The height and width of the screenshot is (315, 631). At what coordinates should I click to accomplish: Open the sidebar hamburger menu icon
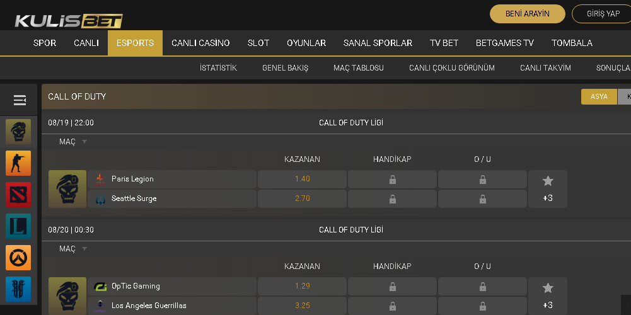[20, 100]
